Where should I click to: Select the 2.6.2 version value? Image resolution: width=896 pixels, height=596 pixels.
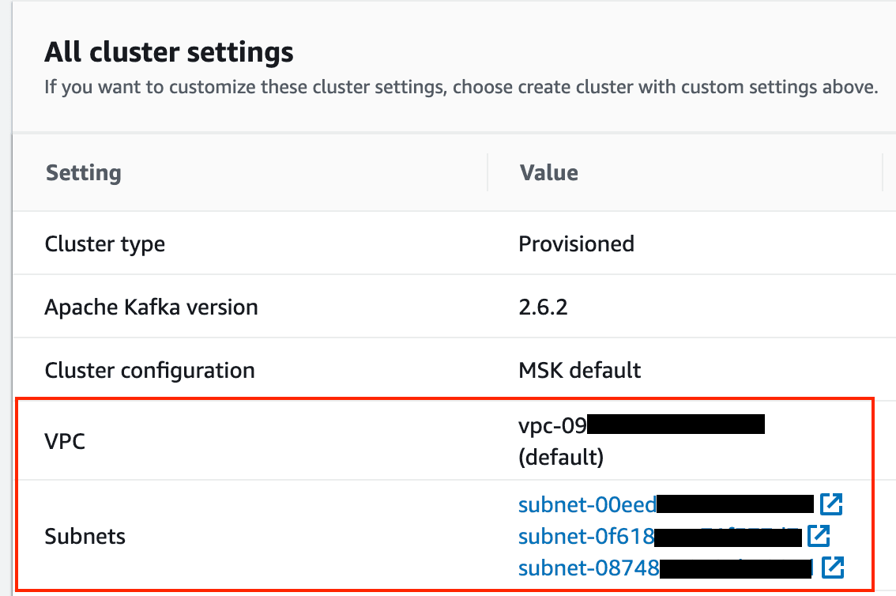click(x=543, y=307)
